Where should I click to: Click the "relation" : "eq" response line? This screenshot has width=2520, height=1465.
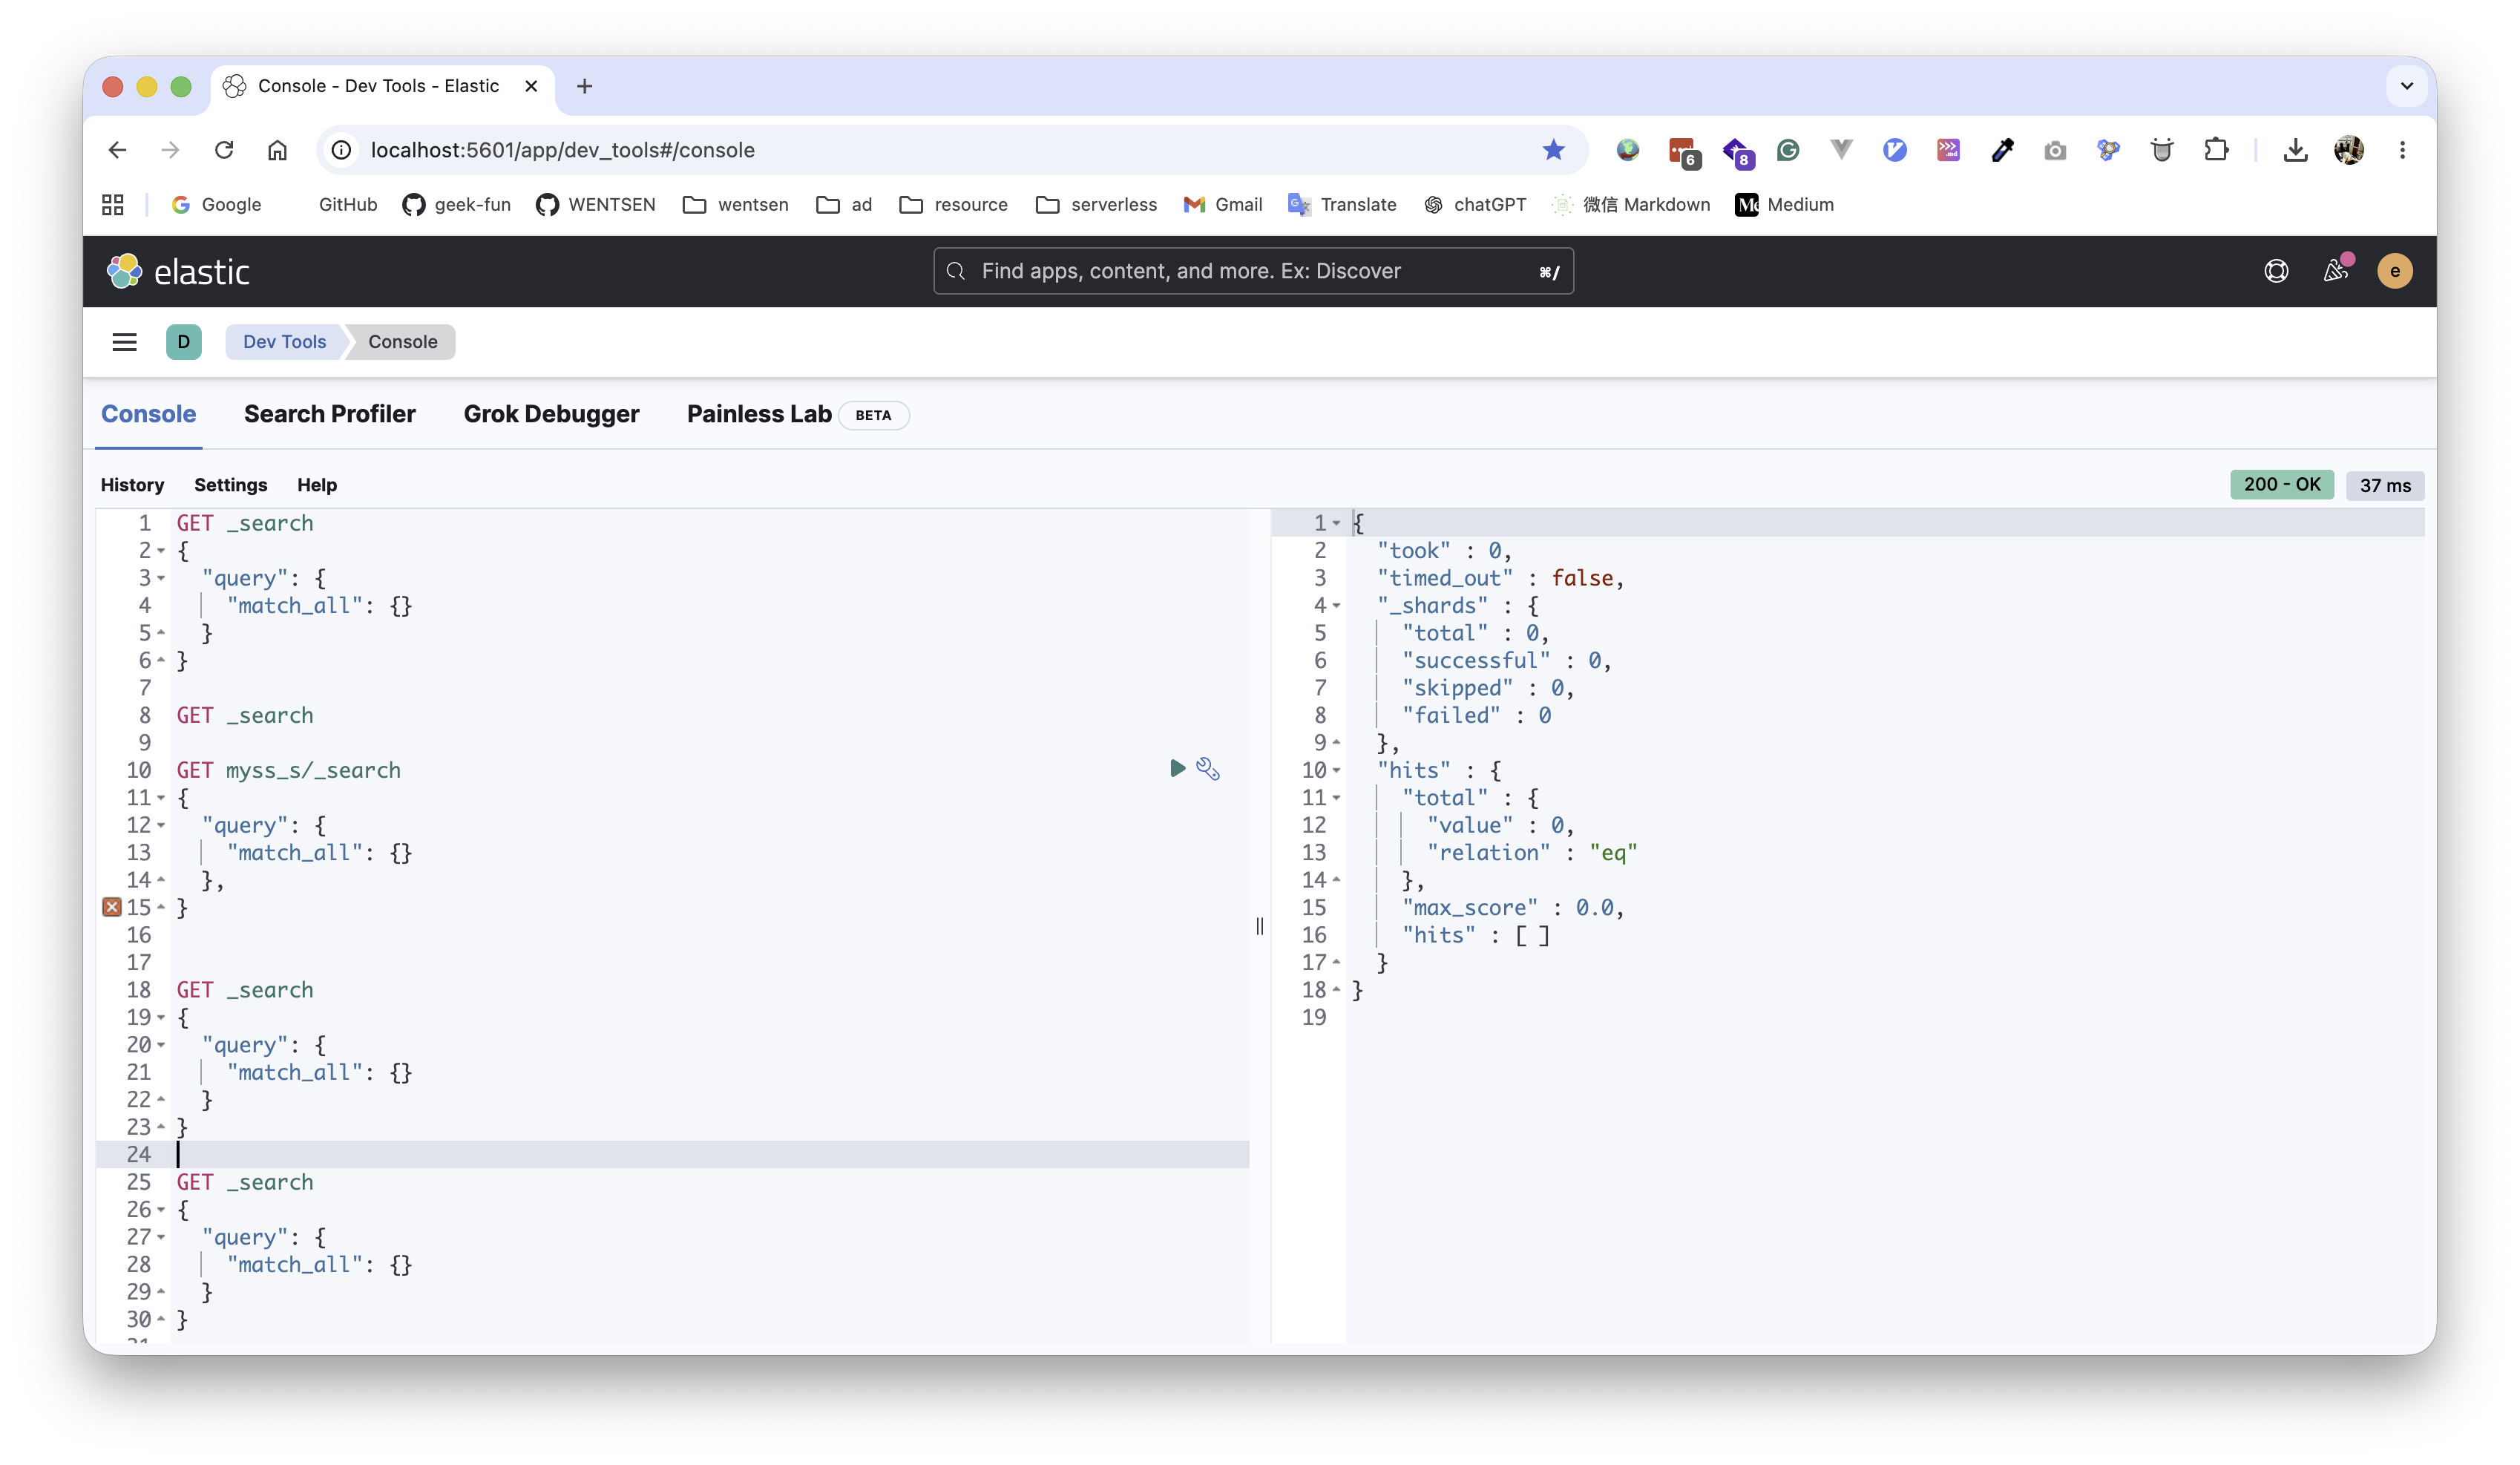click(x=1531, y=853)
